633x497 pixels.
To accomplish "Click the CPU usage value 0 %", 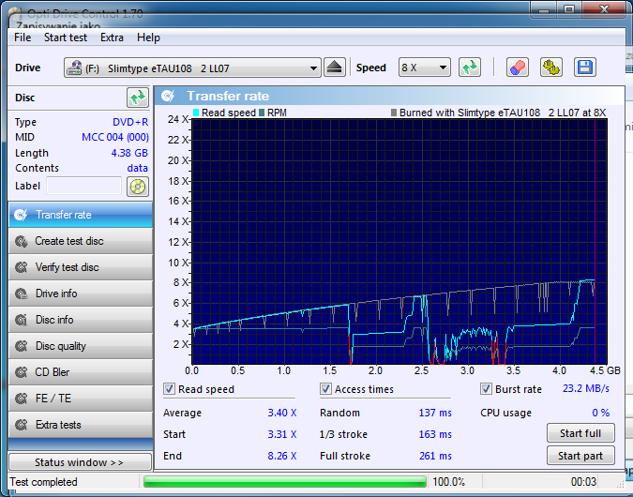I will 601,413.
